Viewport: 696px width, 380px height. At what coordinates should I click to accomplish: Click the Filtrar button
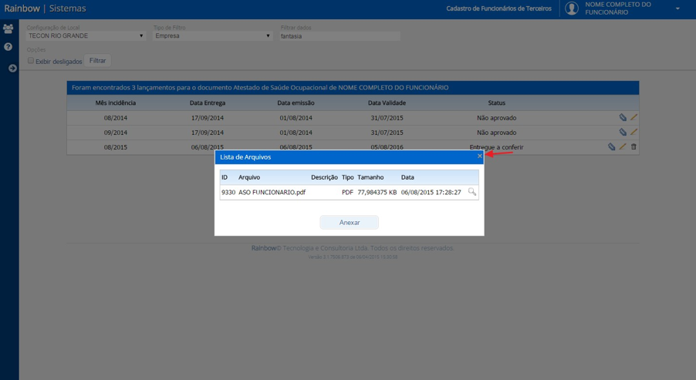[x=98, y=61]
